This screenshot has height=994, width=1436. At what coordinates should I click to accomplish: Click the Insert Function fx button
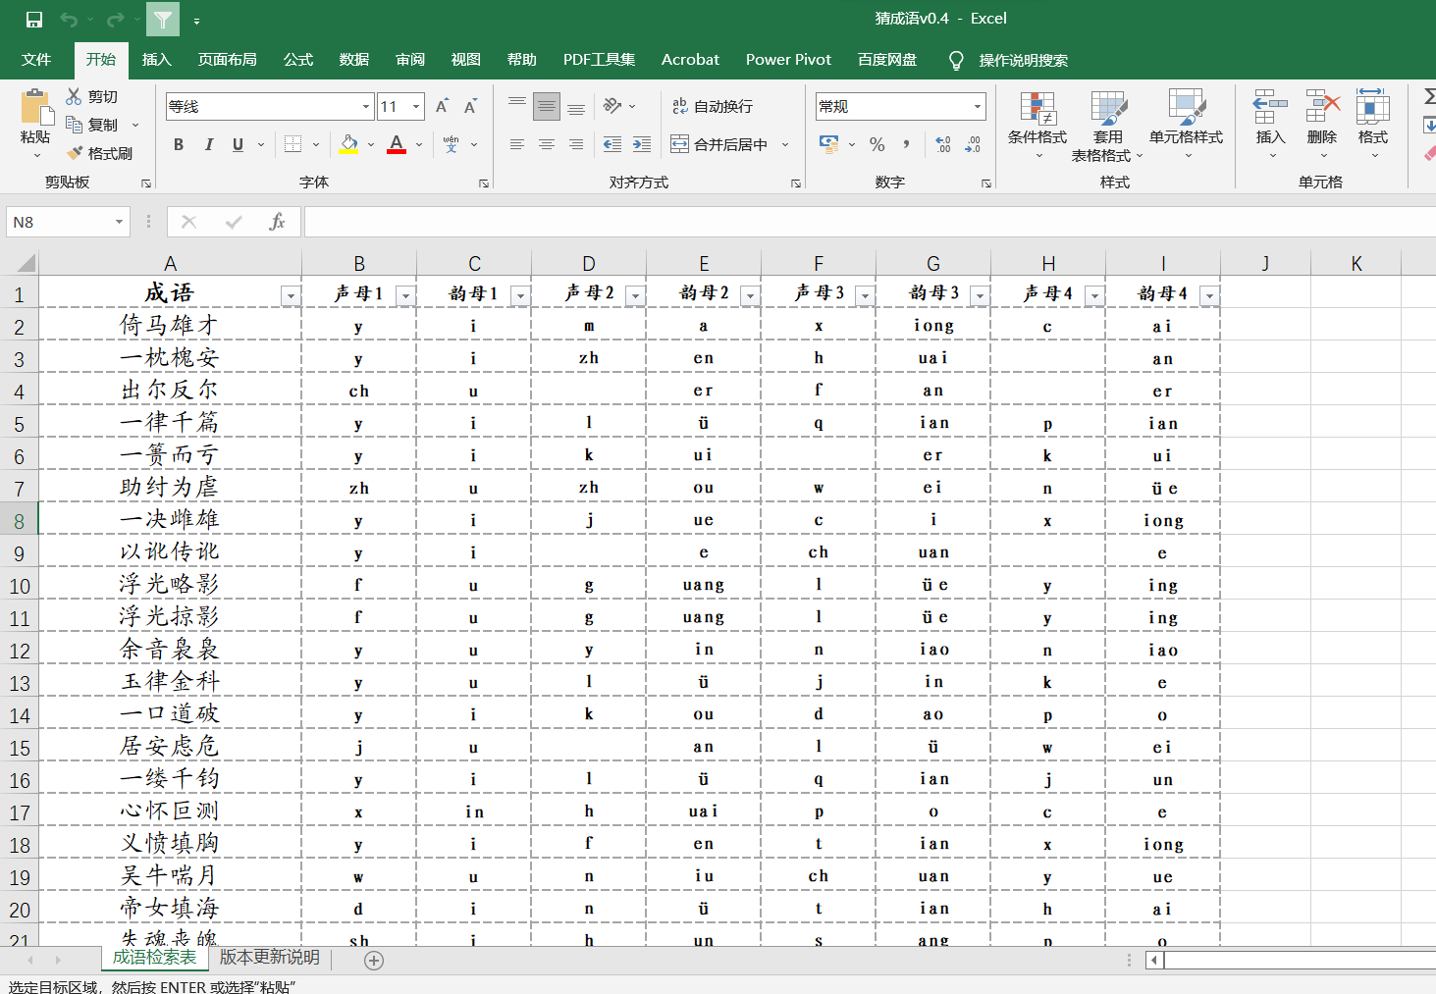(277, 222)
